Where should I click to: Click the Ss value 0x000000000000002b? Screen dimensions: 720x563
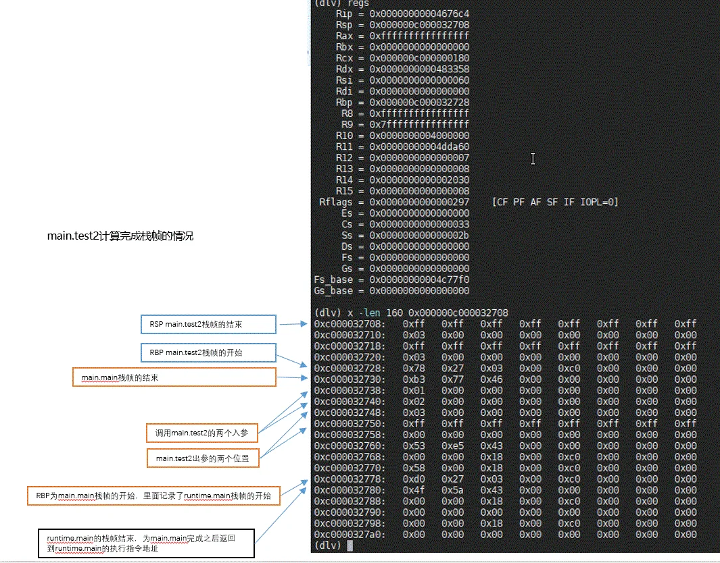[x=419, y=235]
